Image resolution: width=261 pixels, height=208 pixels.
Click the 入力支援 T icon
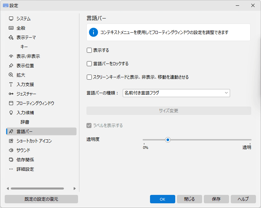11,84
